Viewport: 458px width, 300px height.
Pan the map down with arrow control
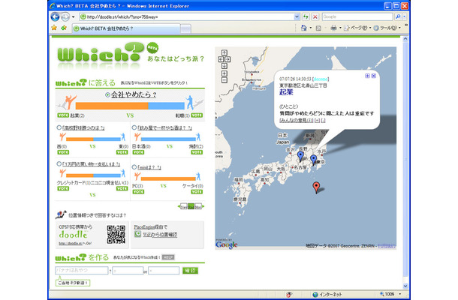[224, 66]
